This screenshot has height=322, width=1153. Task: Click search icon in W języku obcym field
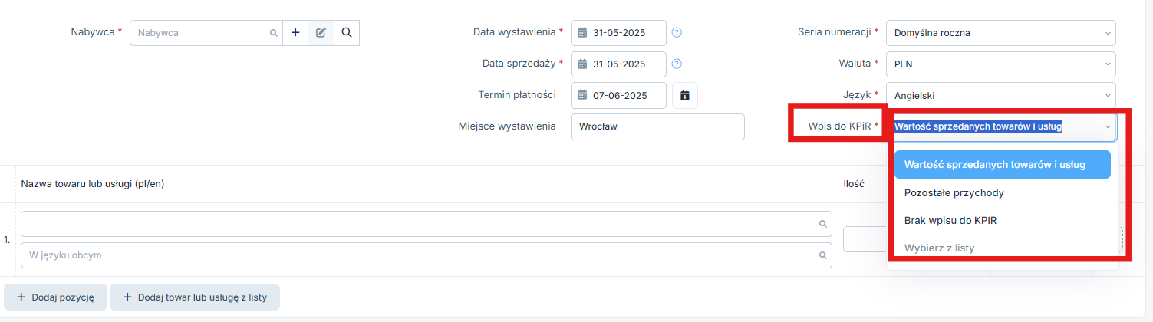(823, 255)
